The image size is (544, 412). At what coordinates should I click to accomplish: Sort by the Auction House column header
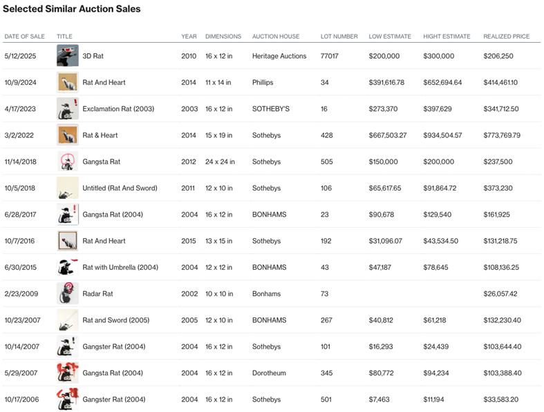275,37
